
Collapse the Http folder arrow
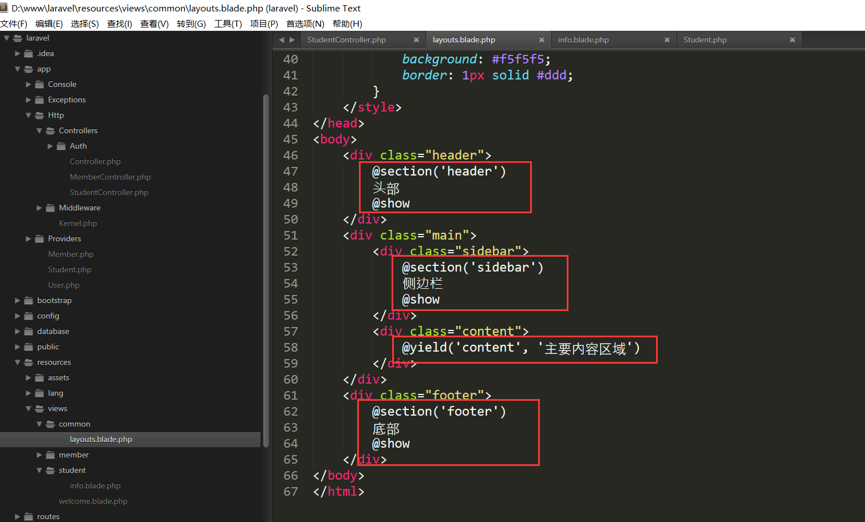(x=28, y=115)
